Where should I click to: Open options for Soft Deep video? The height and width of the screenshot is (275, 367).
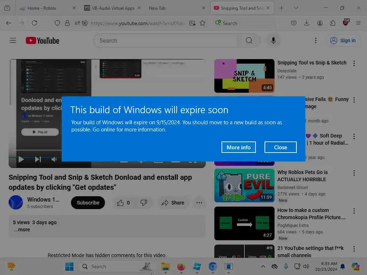(x=354, y=136)
